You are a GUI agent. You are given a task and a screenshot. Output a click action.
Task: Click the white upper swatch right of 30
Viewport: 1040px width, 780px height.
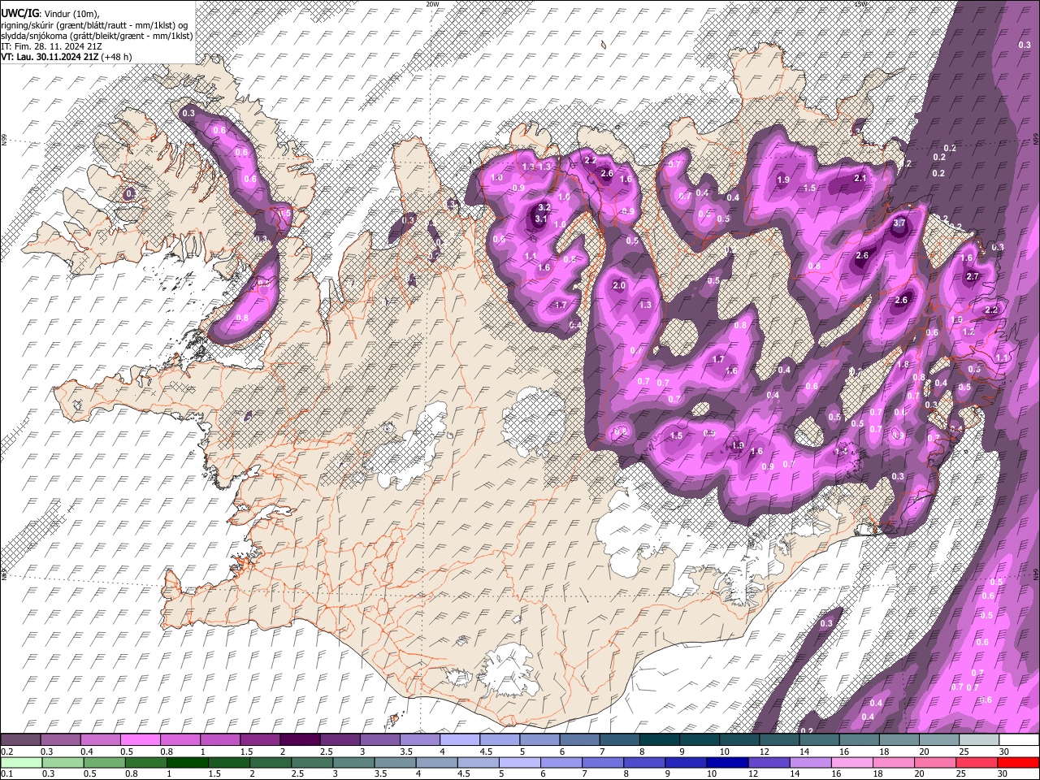(x=1020, y=740)
